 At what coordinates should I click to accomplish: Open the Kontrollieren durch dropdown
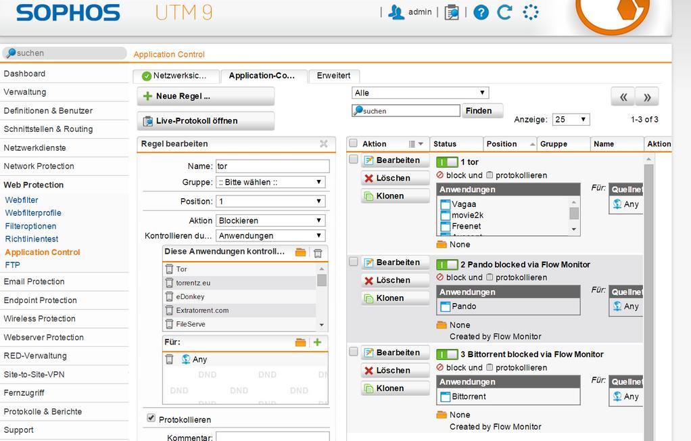(270, 235)
